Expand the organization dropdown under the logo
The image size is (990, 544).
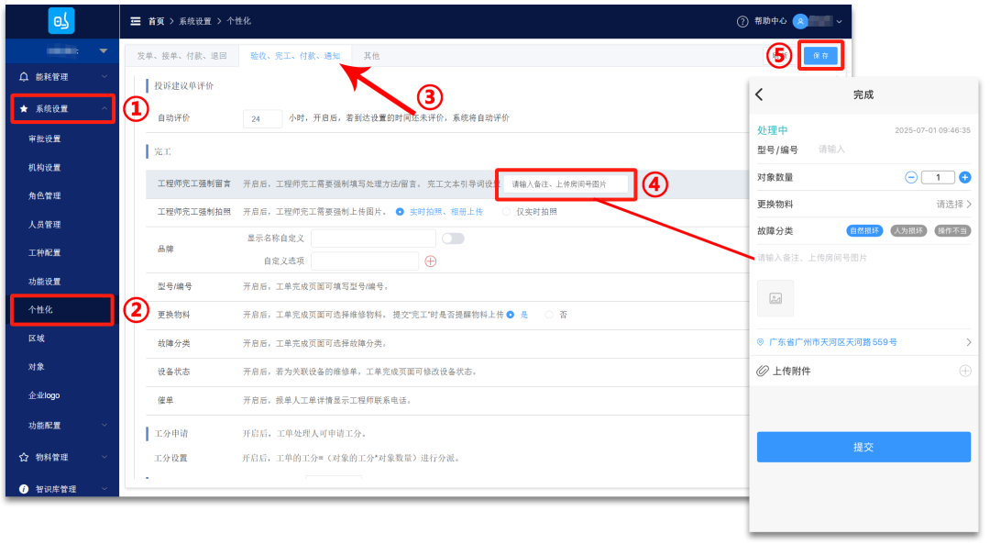103,50
